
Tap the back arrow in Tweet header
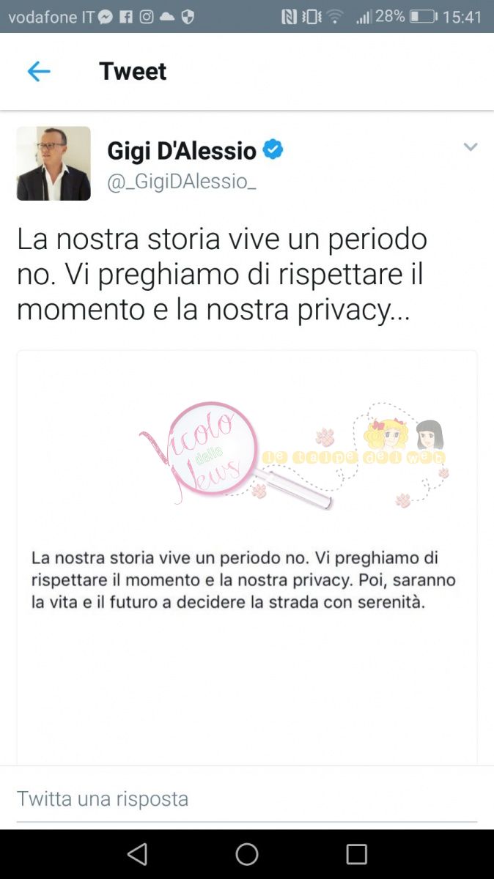[x=38, y=71]
